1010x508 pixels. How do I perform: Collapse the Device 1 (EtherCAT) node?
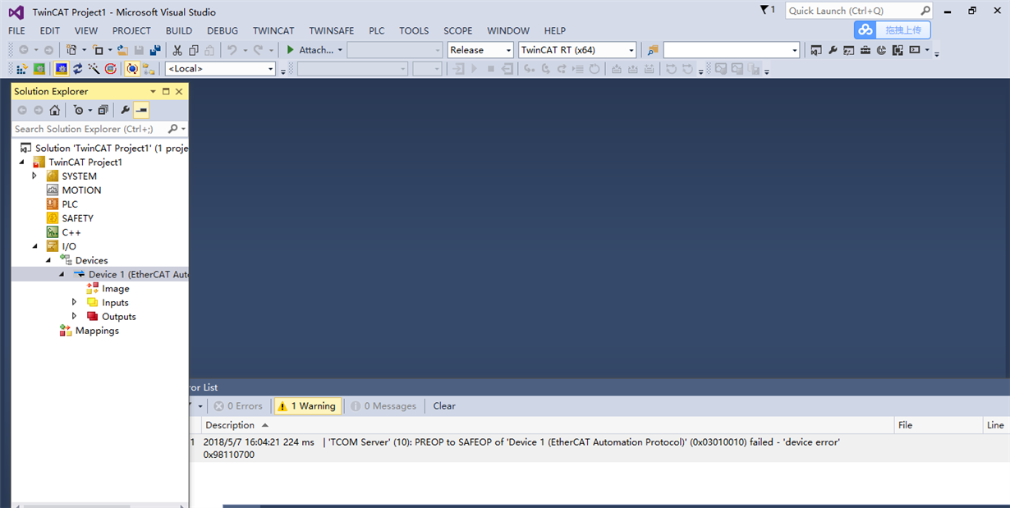pyautogui.click(x=62, y=274)
